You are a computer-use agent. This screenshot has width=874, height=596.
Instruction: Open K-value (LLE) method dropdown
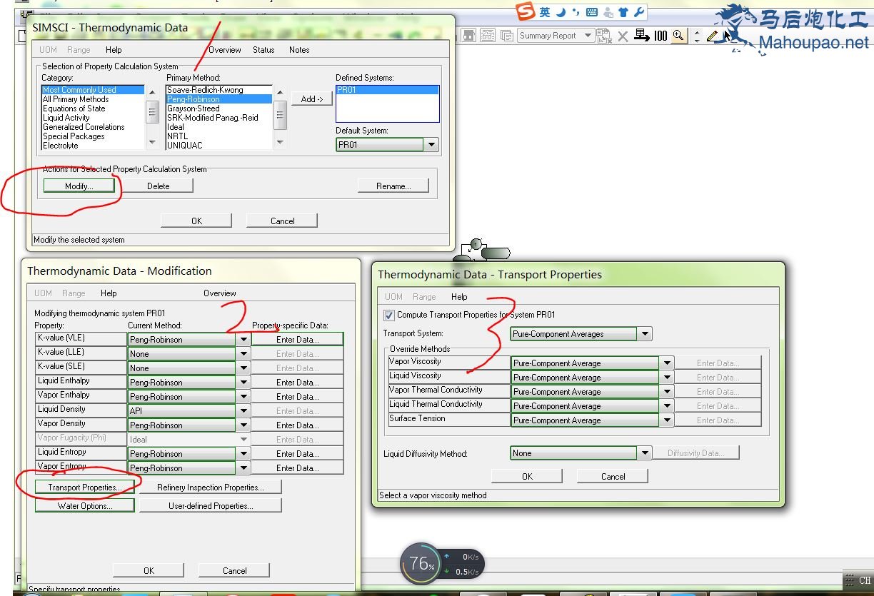244,354
